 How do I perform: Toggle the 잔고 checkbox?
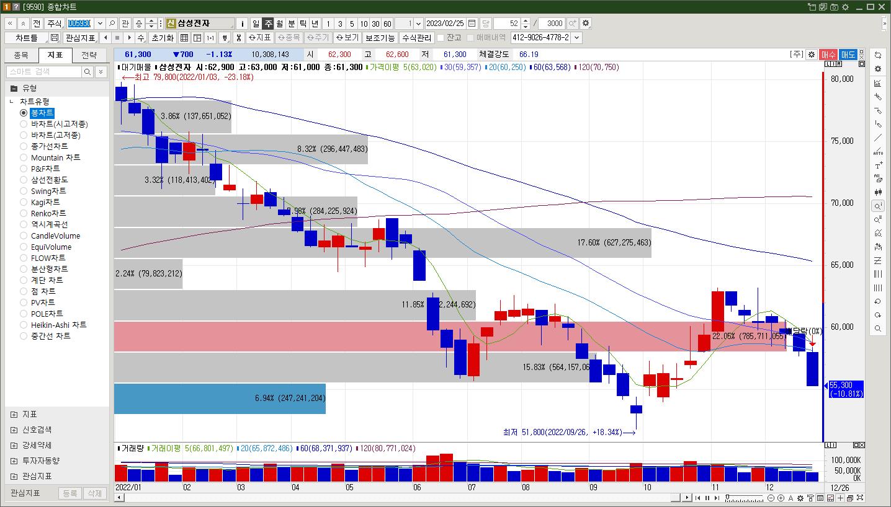441,38
